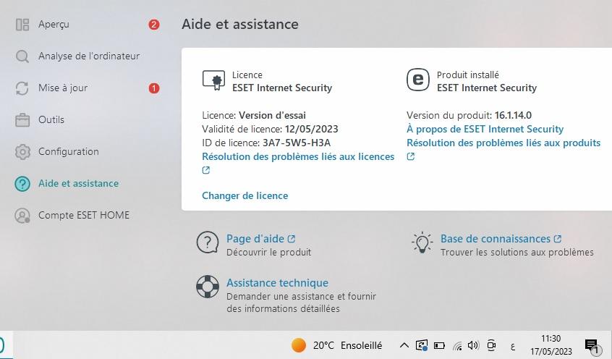Click the Changer de licence link
This screenshot has height=359, width=612.
click(245, 195)
